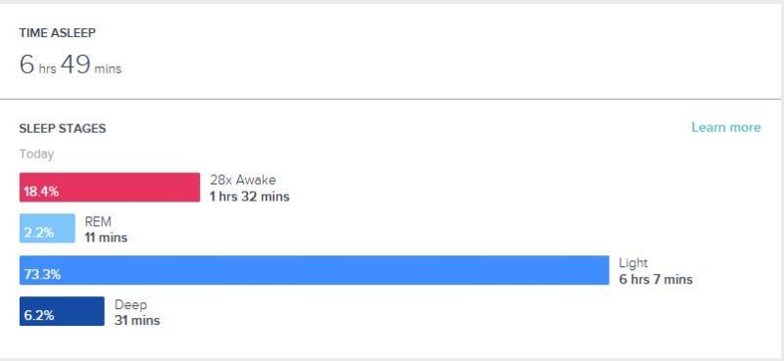This screenshot has height=361, width=784.
Task: Click the 6 hrs 7 mins duration
Action: point(656,279)
